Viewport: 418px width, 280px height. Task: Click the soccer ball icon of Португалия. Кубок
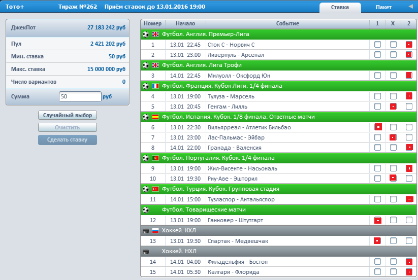[146, 158]
